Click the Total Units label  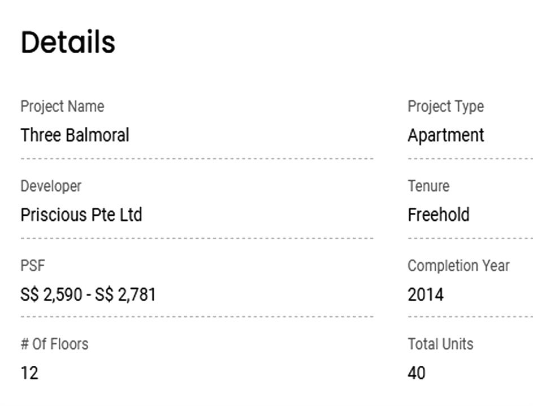tap(440, 344)
